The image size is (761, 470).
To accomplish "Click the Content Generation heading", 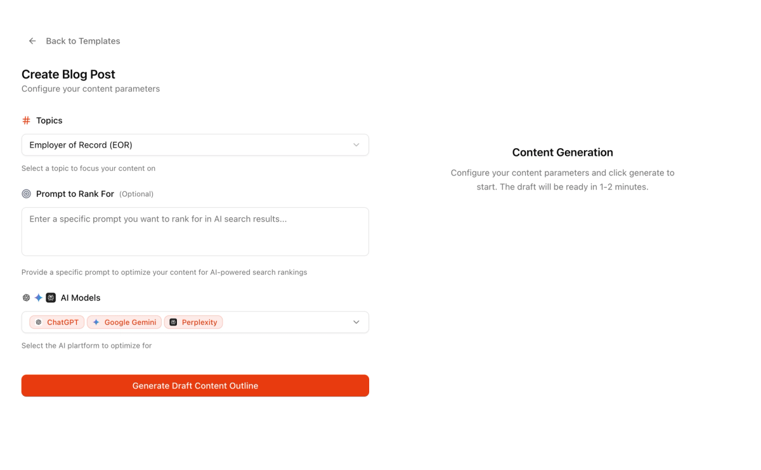I will click(563, 152).
